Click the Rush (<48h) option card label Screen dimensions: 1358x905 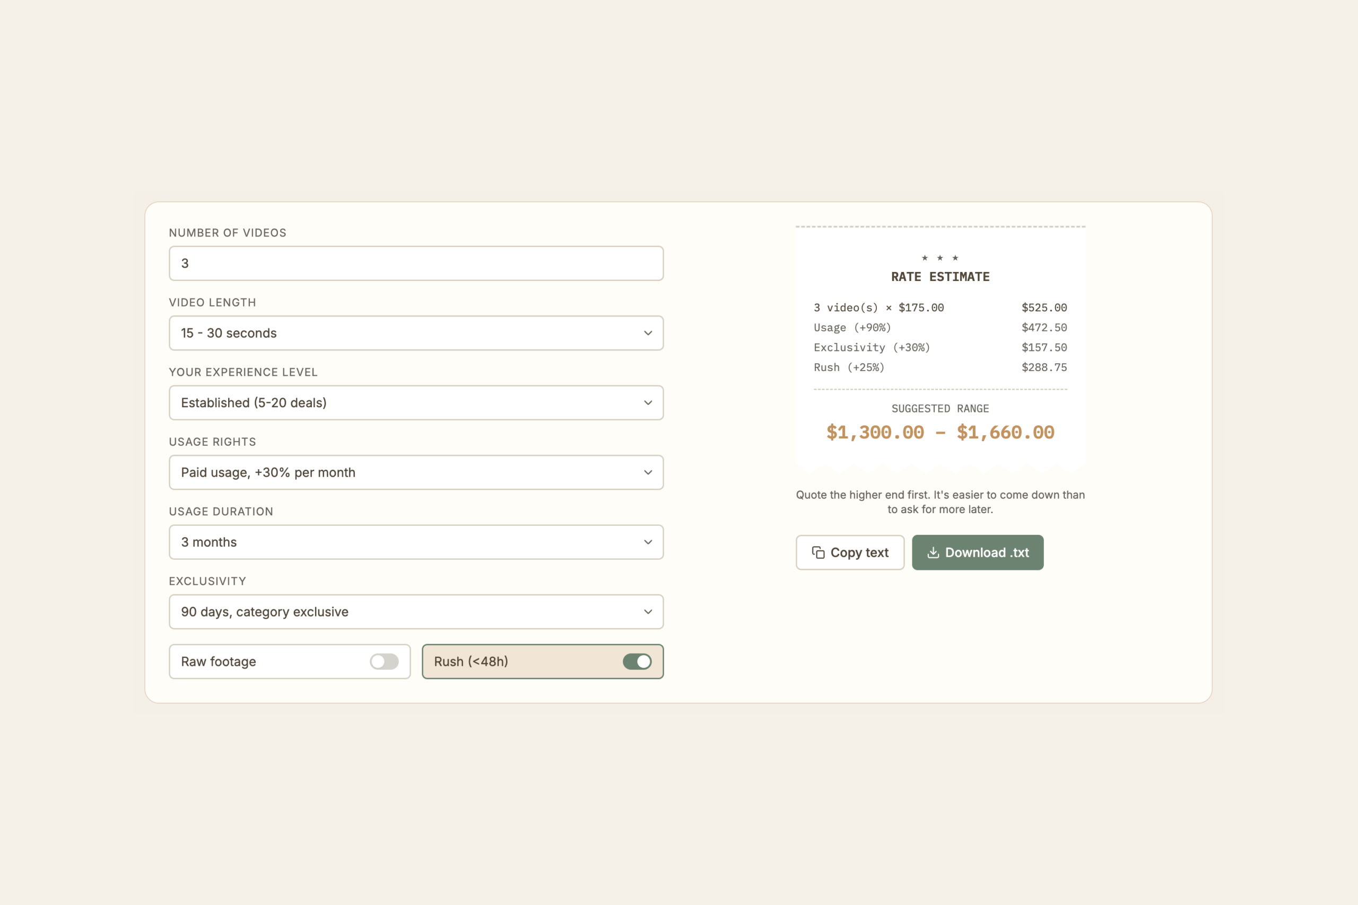(471, 662)
